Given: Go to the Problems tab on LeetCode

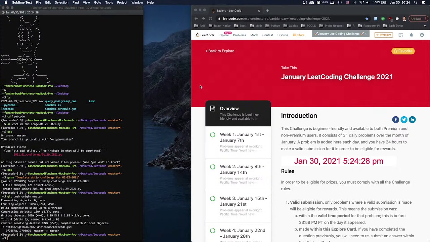Looking at the screenshot, I should pyautogui.click(x=240, y=35).
